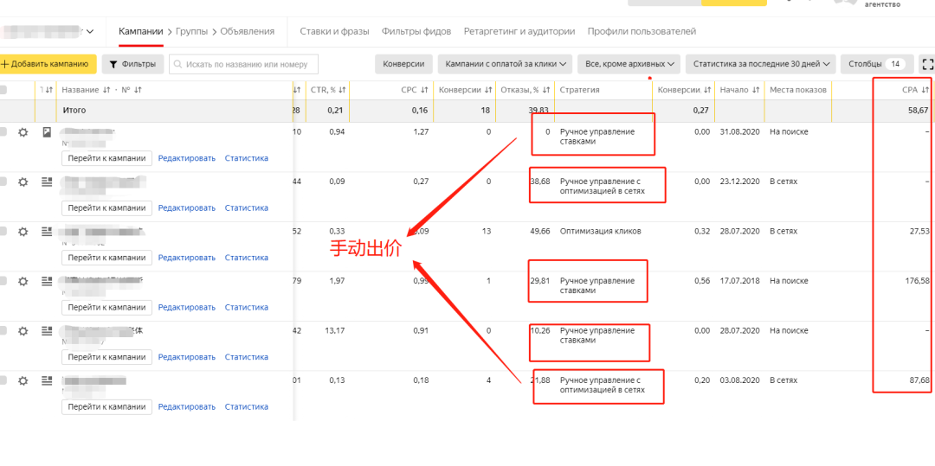935x466 pixels.
Task: Click Перейти к кампании for 31.08.2020 row
Action: click(106, 158)
